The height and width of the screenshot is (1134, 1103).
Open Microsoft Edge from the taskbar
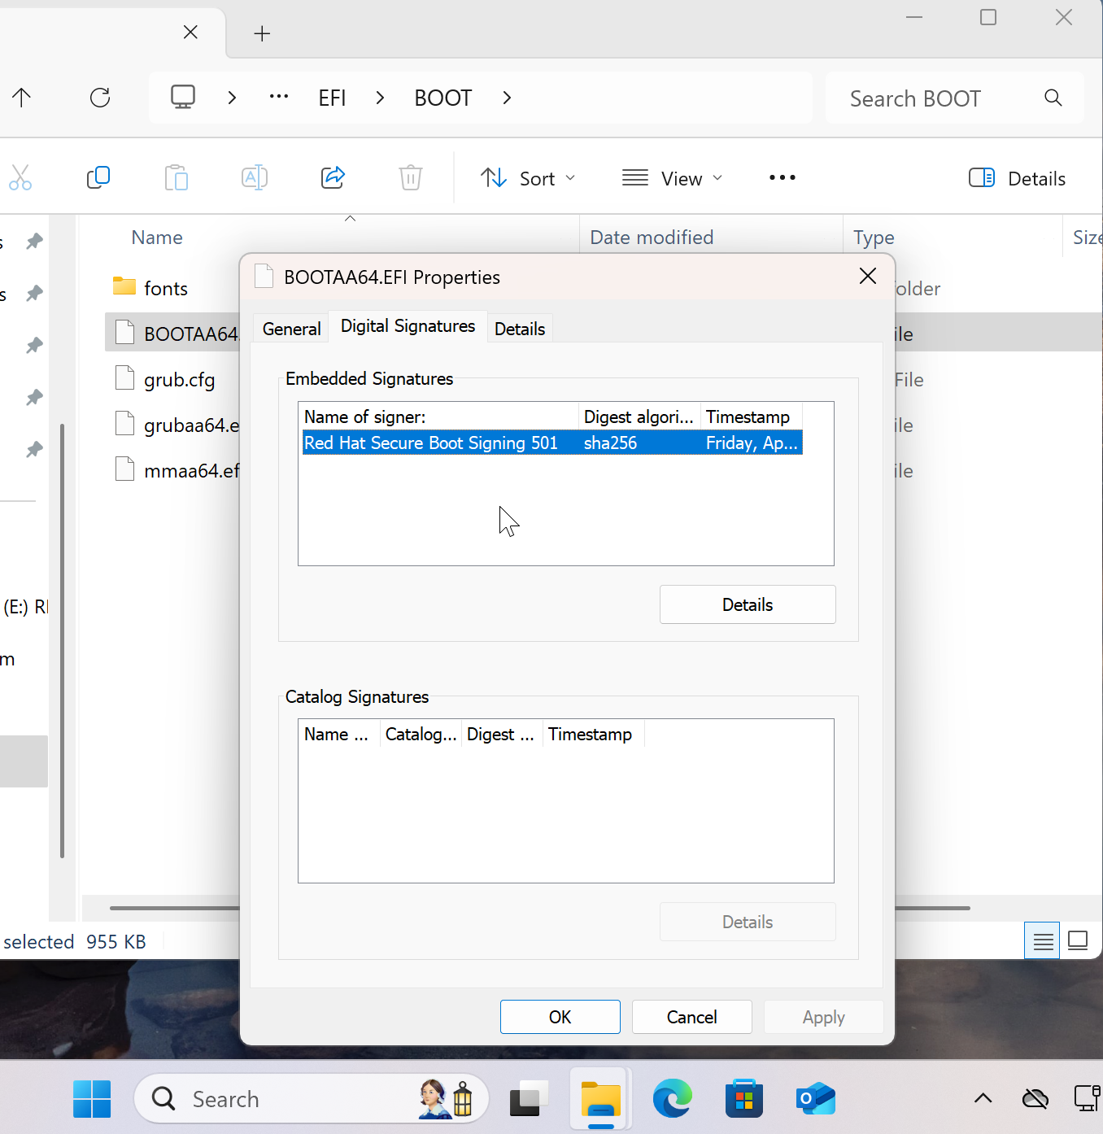(x=673, y=1099)
